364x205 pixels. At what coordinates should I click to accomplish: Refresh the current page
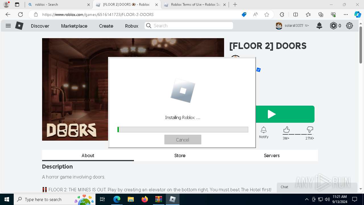tap(20, 15)
